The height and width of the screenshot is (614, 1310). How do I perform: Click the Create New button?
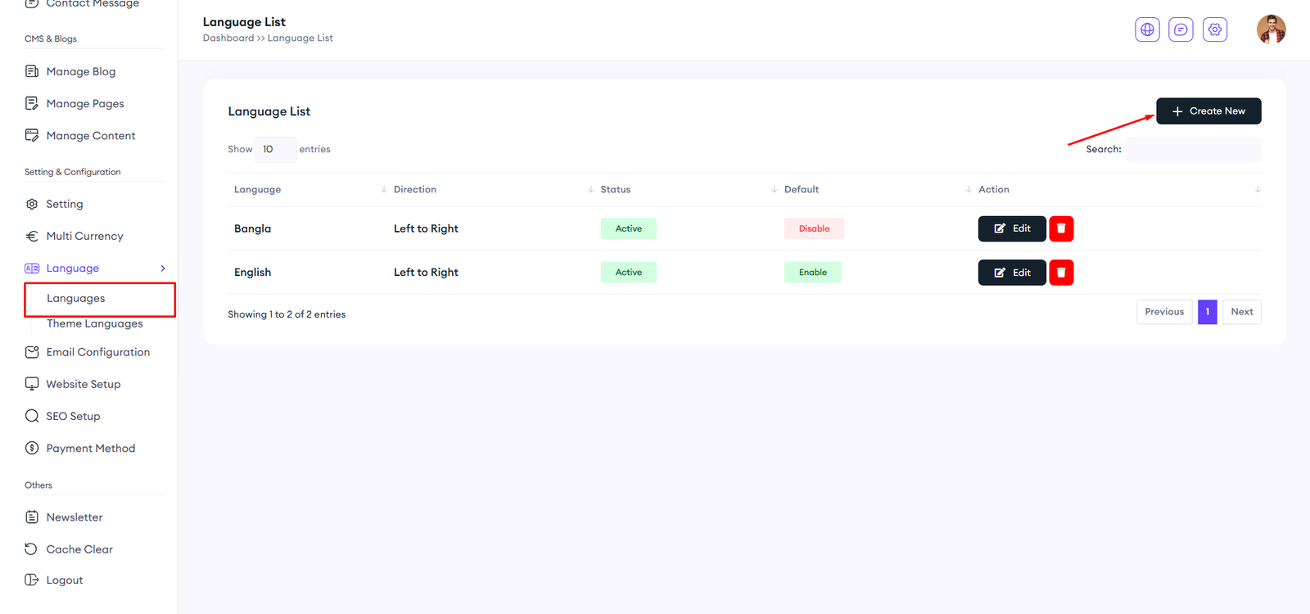click(x=1208, y=111)
